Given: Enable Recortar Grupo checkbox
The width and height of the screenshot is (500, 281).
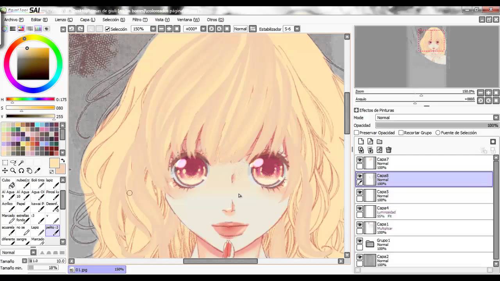Looking at the screenshot, I should pos(401,133).
